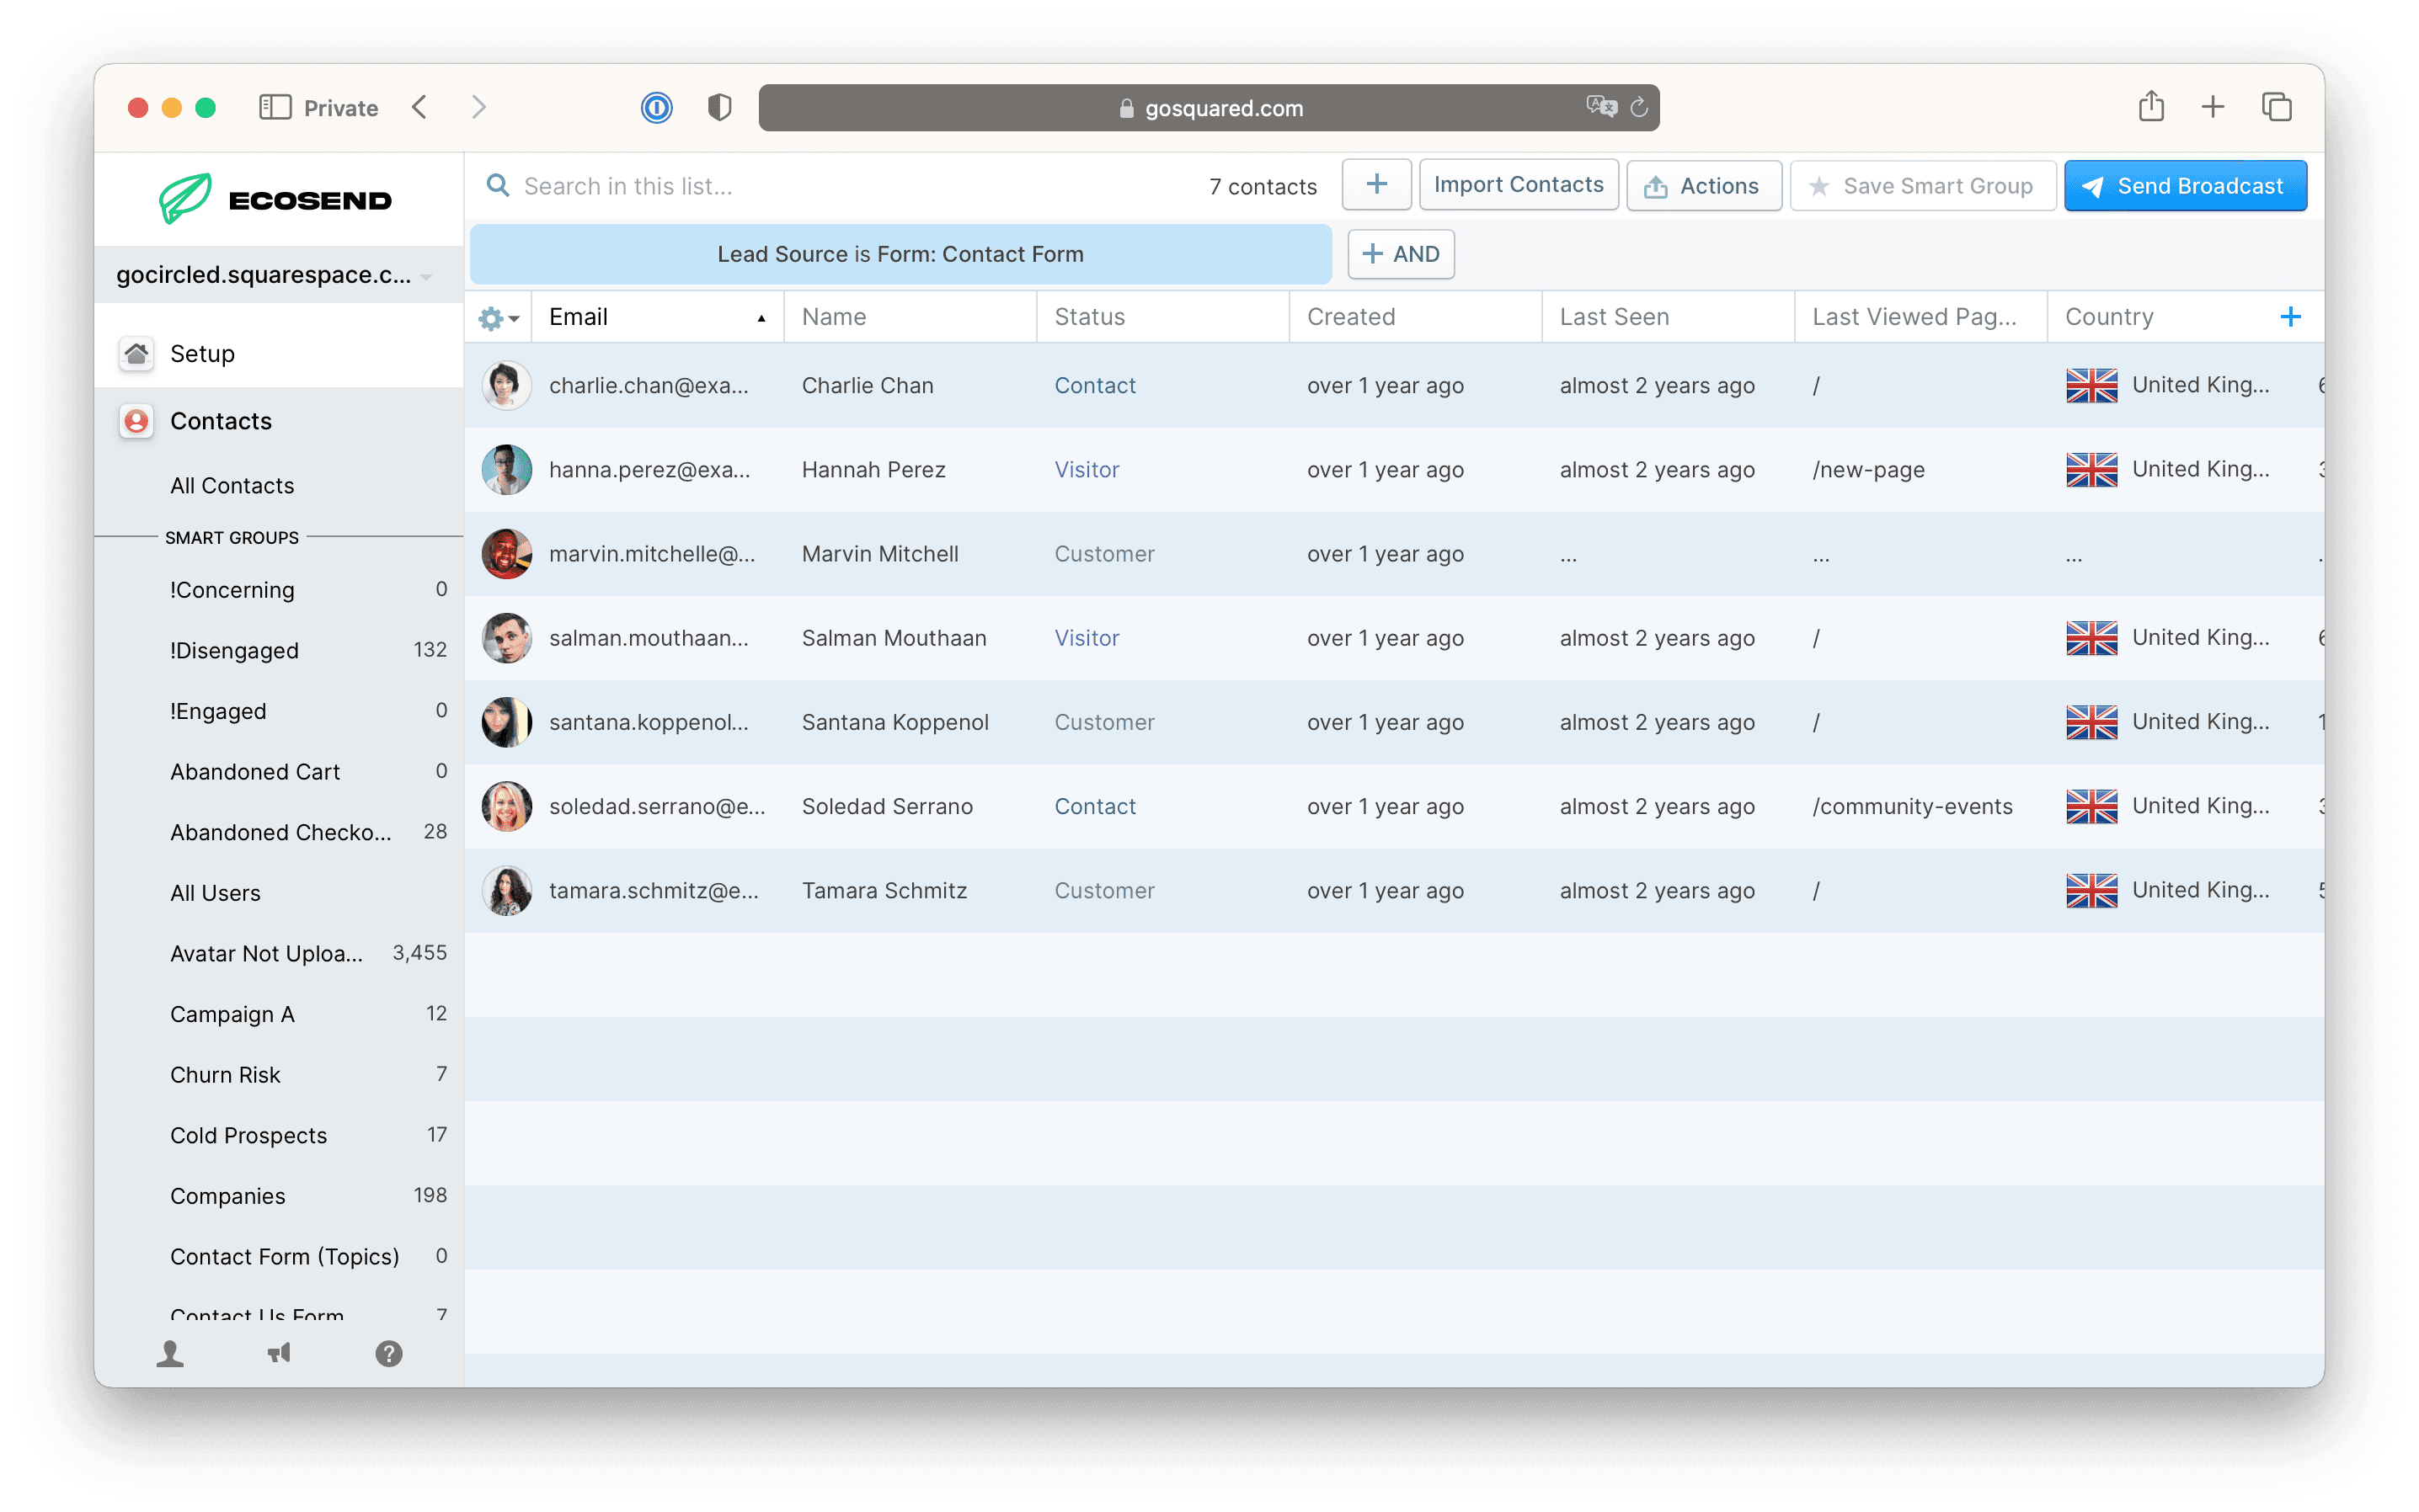Open the help question mark icon
2419x1512 pixels.
pos(388,1354)
